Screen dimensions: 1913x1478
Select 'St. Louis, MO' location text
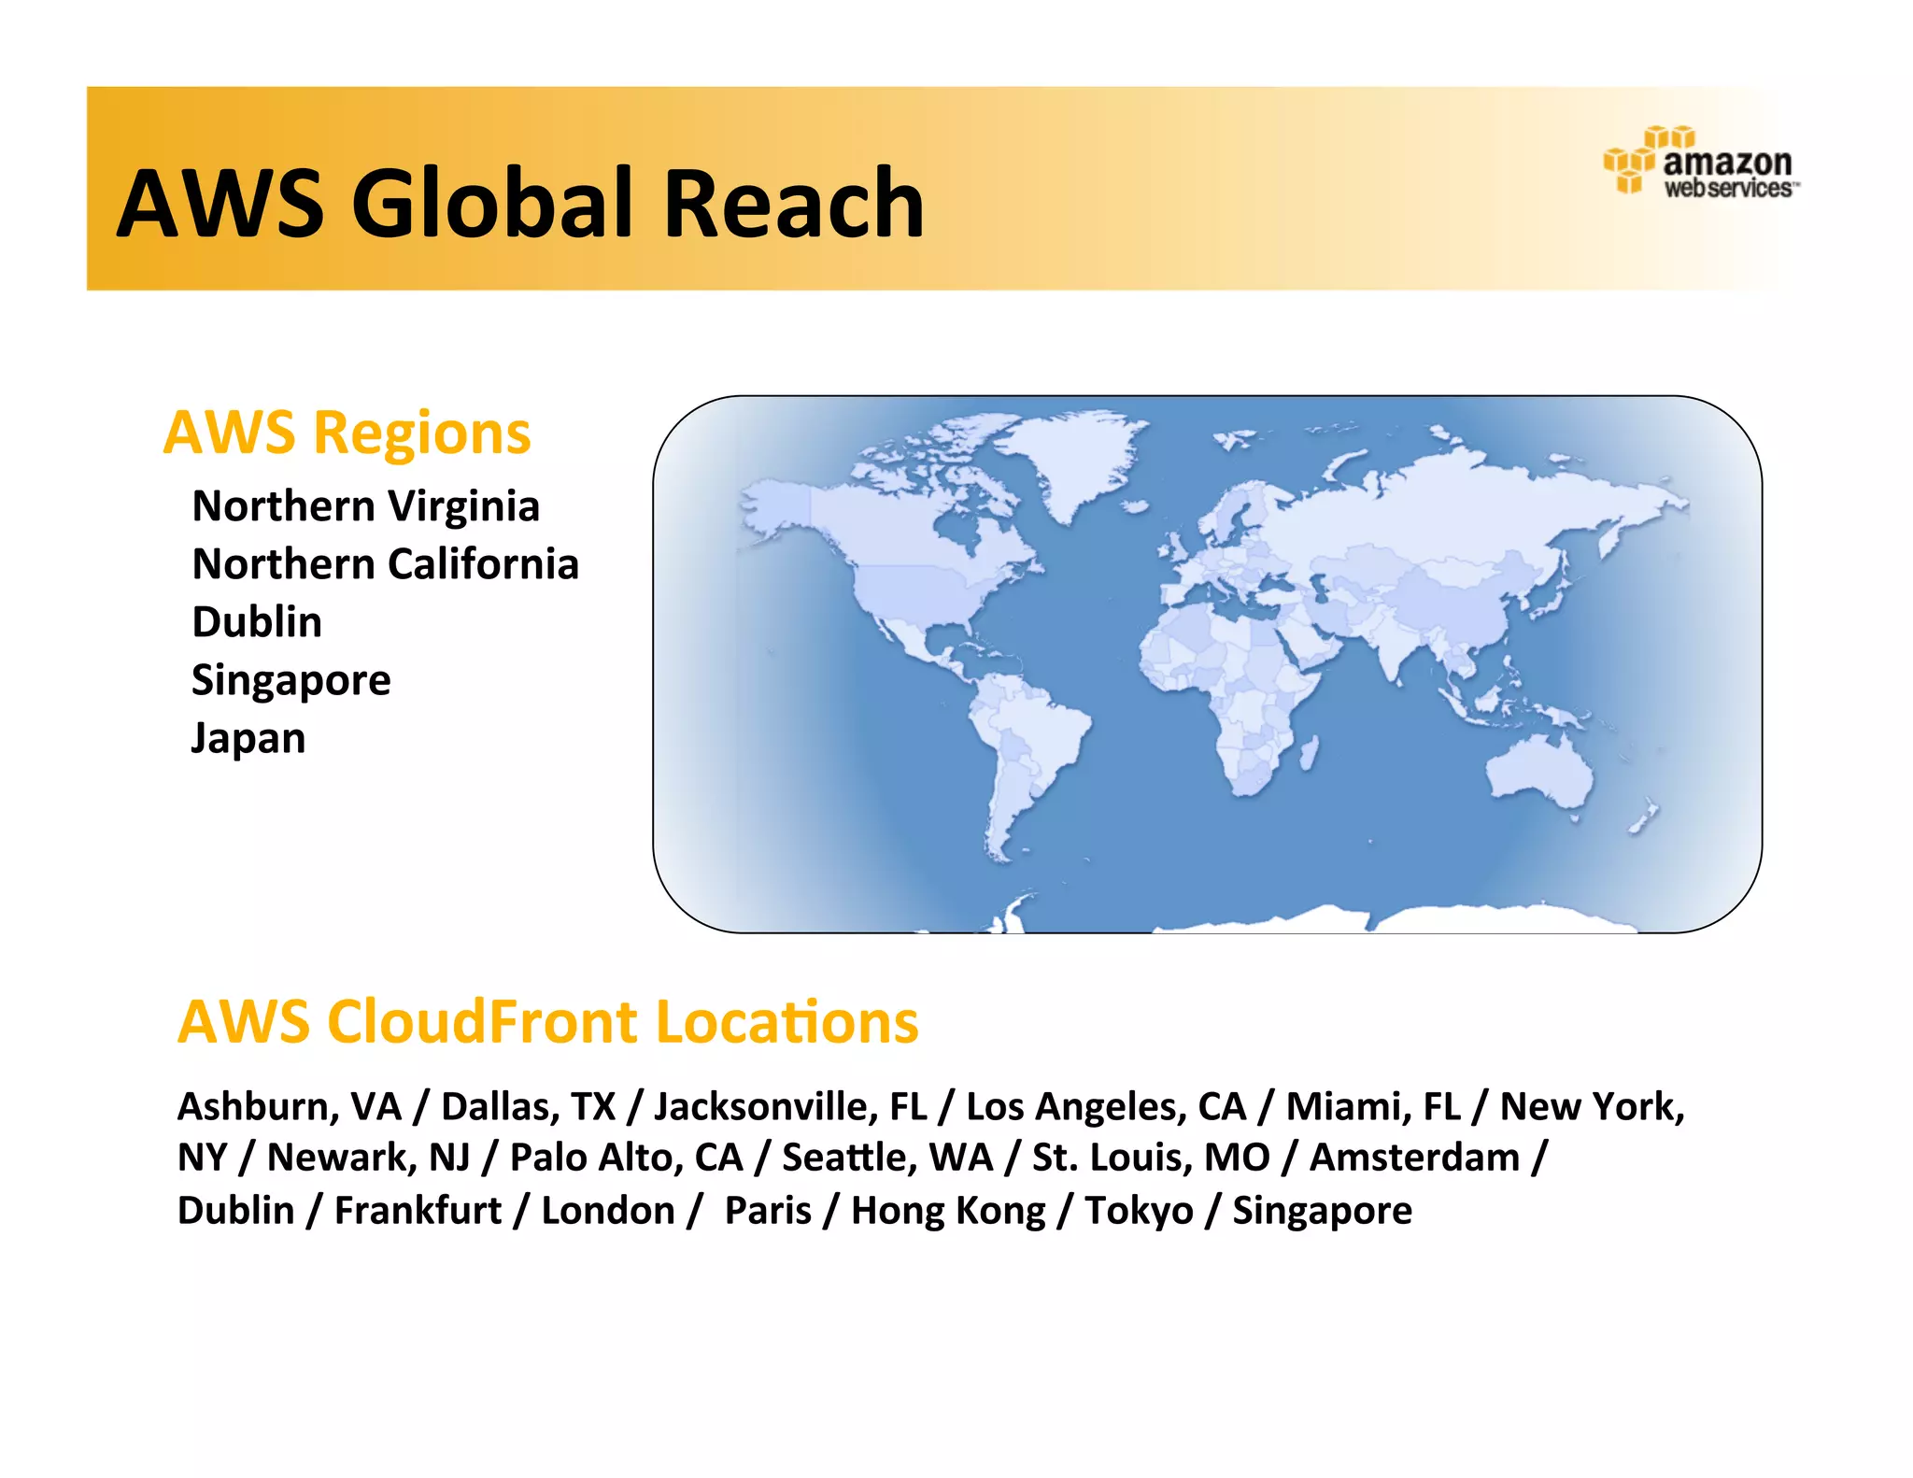pyautogui.click(x=1151, y=1158)
